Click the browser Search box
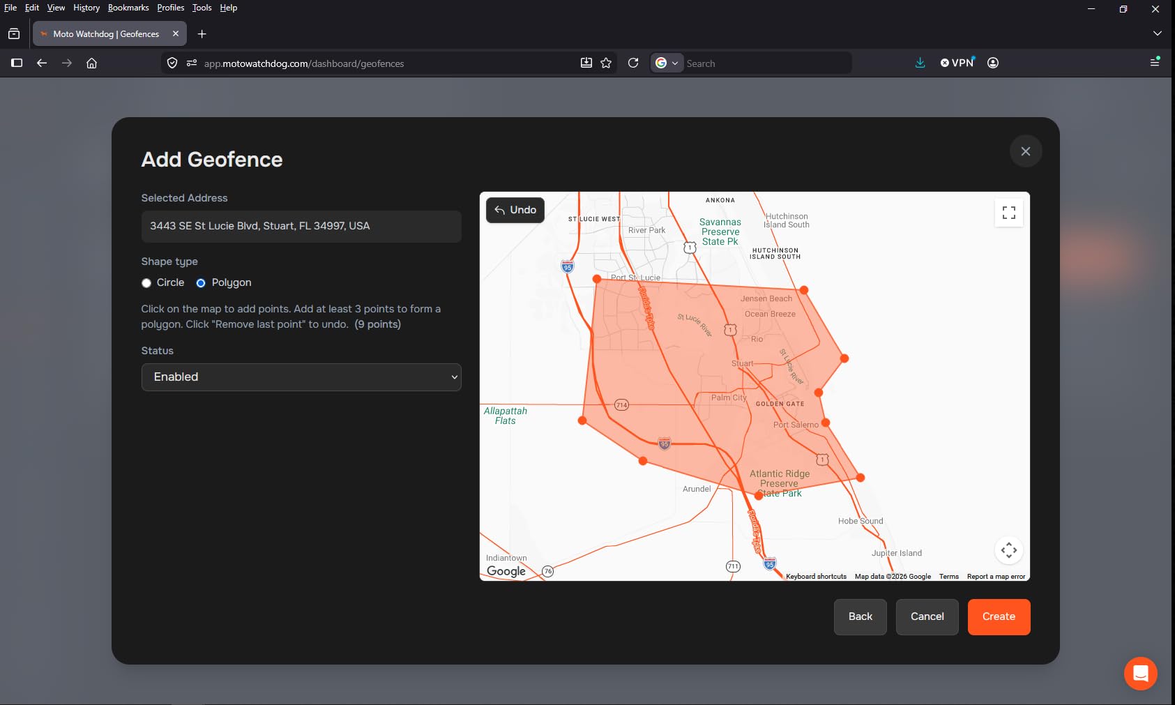Viewport: 1175px width, 705px height. [766, 63]
